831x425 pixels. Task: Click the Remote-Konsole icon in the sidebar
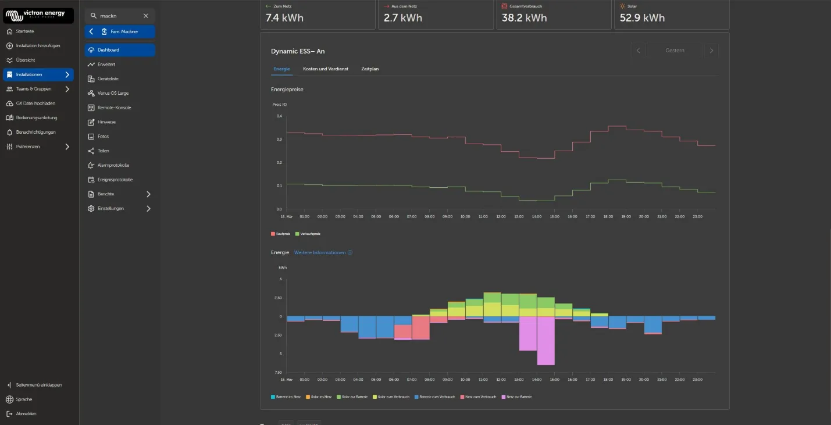tap(91, 108)
